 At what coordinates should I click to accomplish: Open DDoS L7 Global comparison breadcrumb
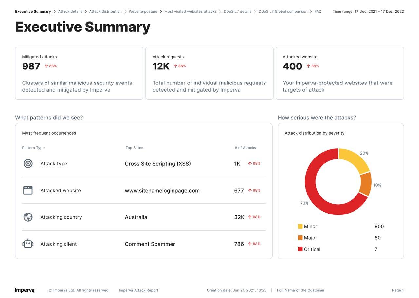pos(283,11)
